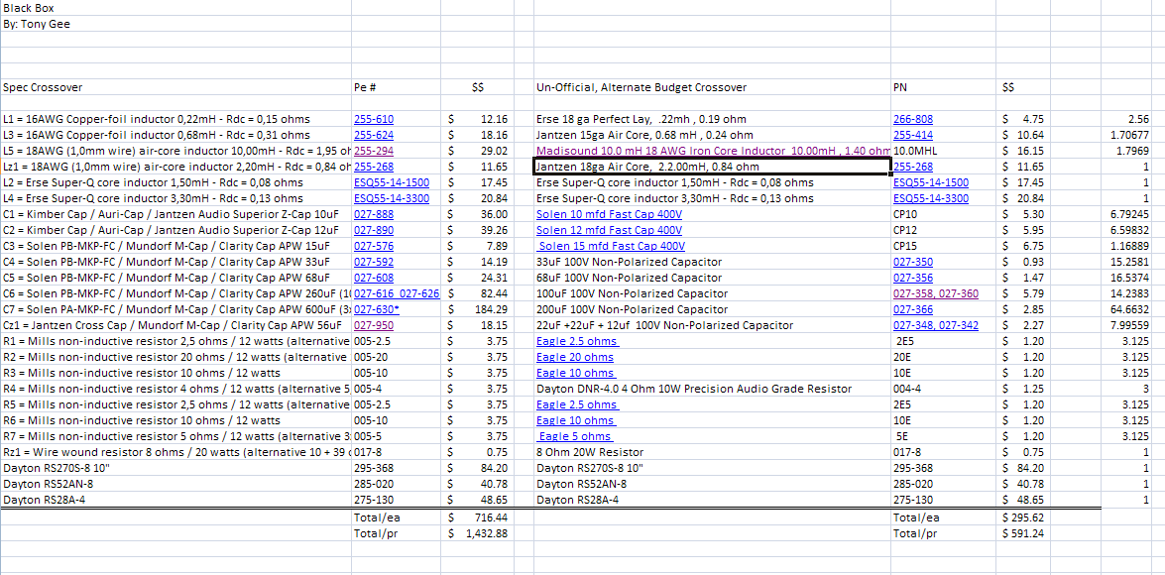Click the selected Jantzen 18ga Air Core cell
The image size is (1165, 575).
713,167
